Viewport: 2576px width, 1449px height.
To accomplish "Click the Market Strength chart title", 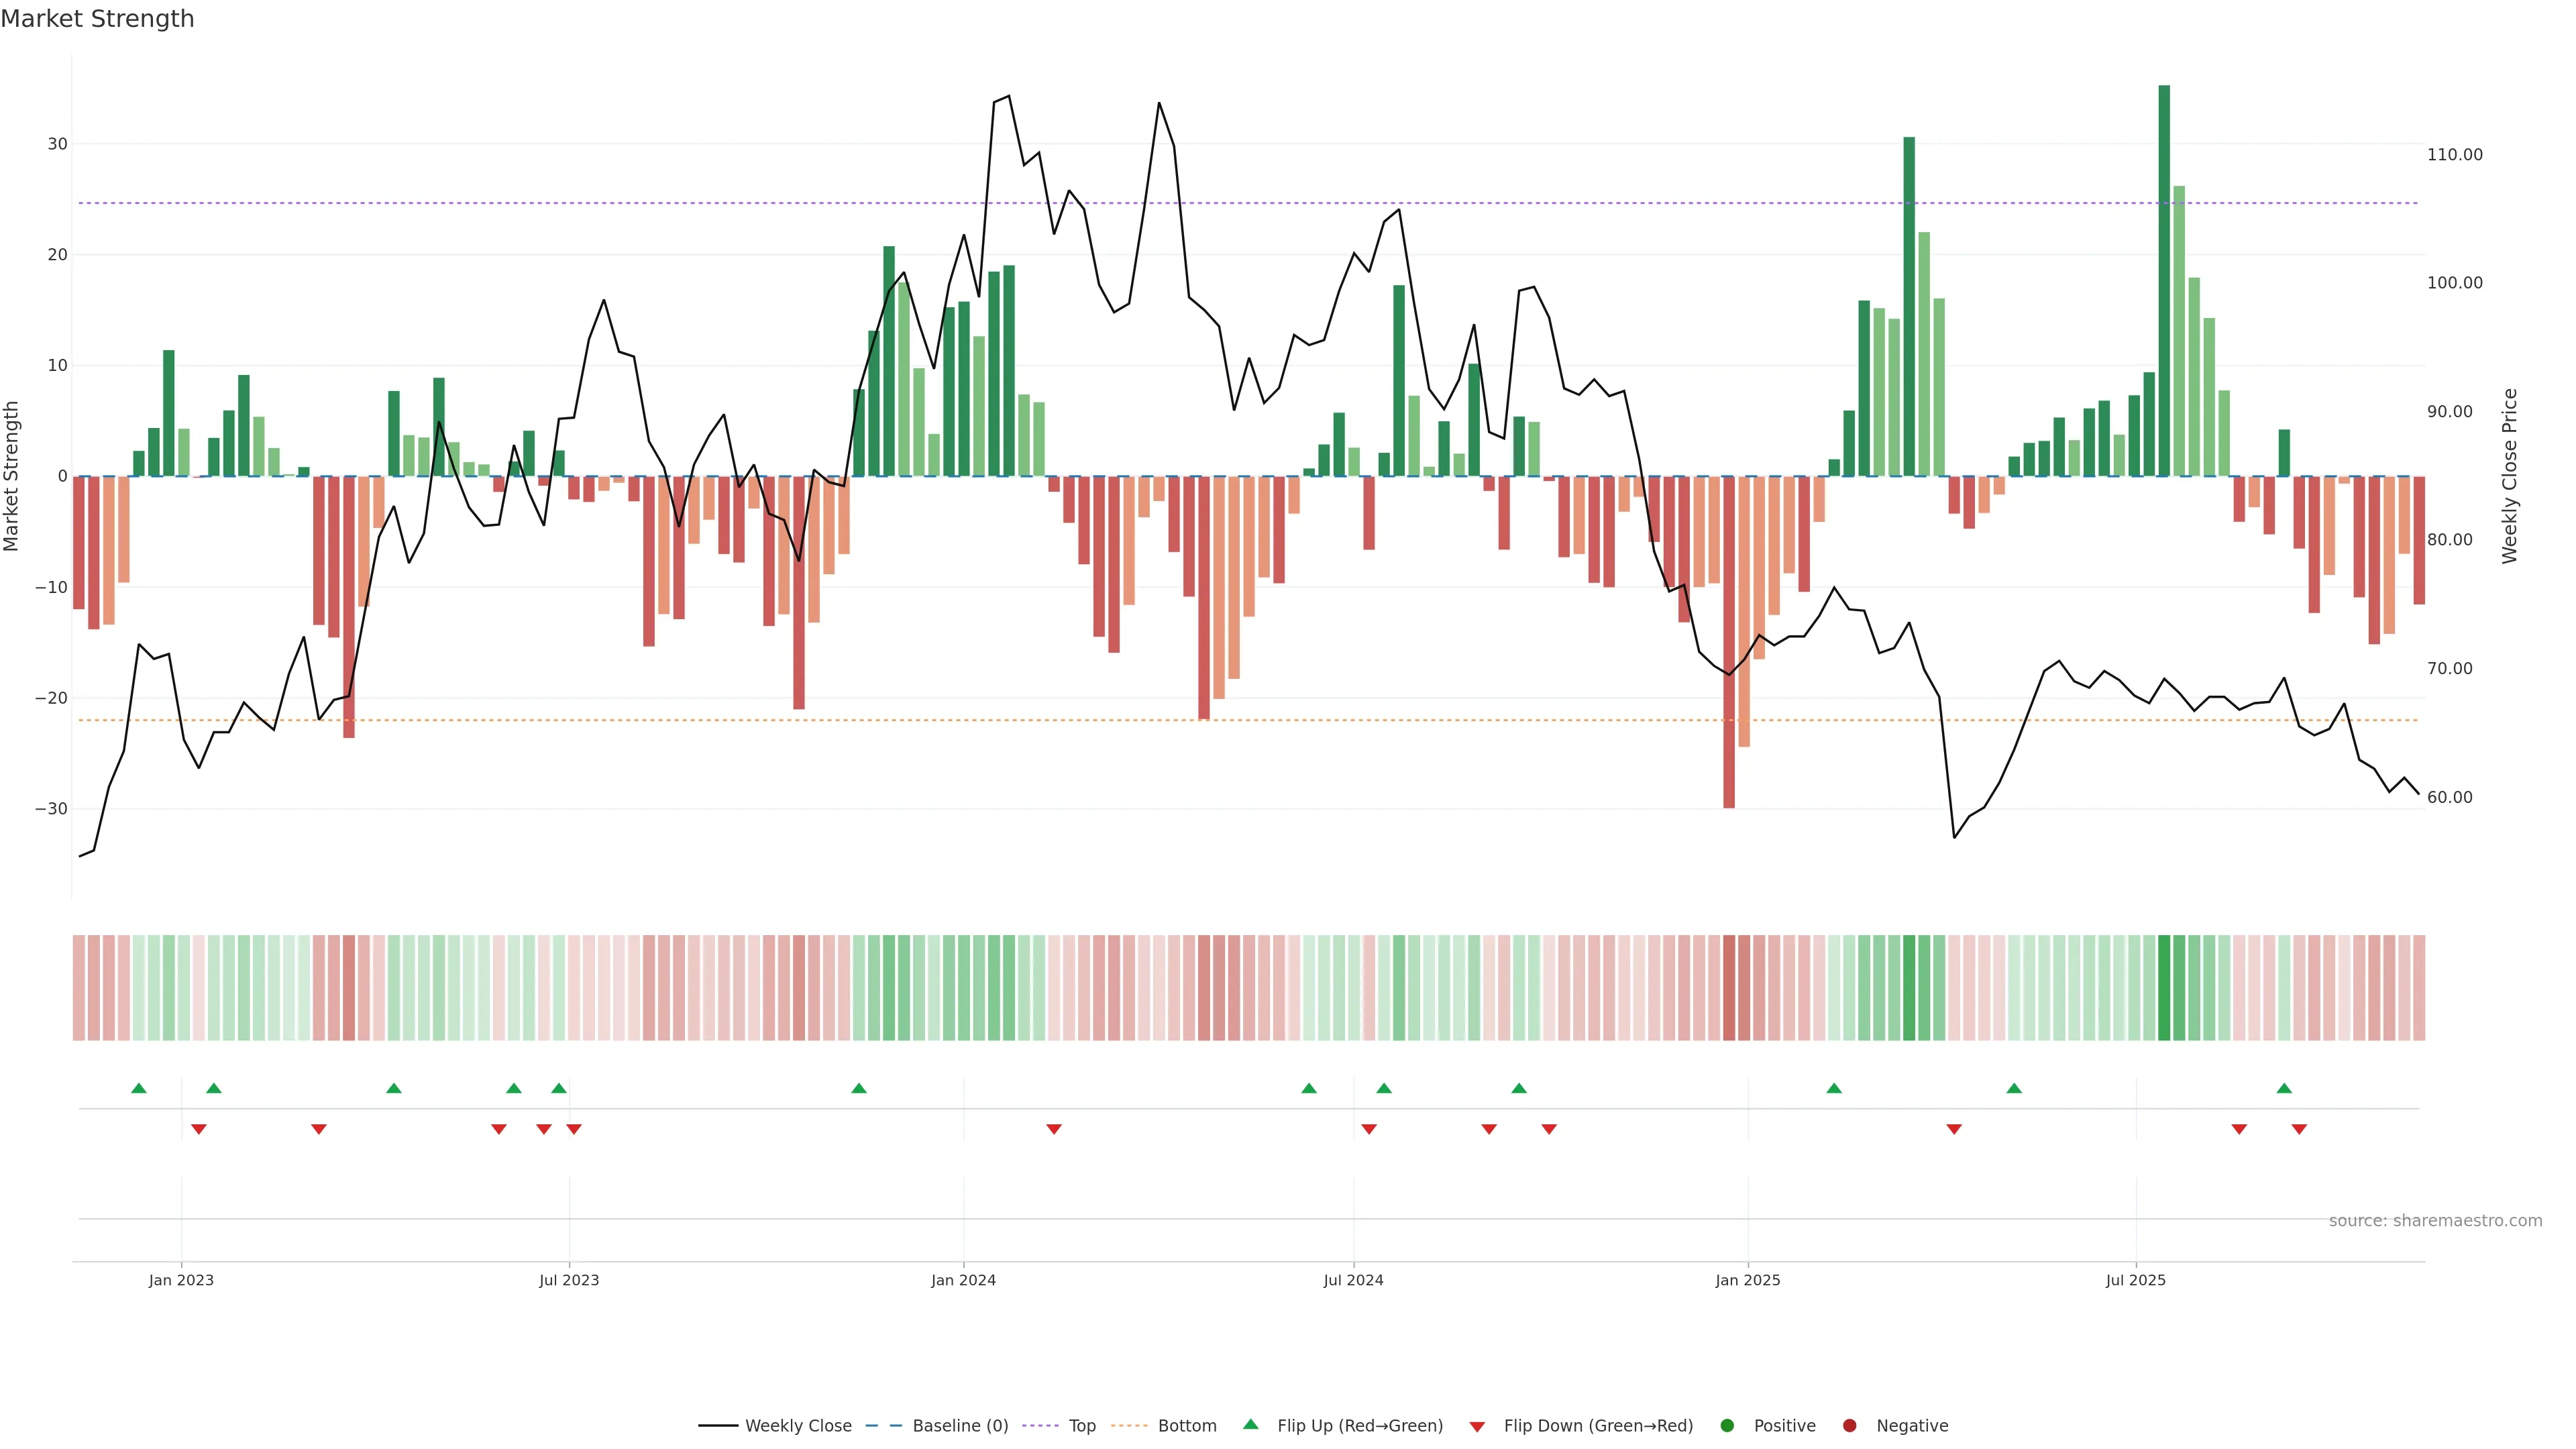I will tap(97, 19).
